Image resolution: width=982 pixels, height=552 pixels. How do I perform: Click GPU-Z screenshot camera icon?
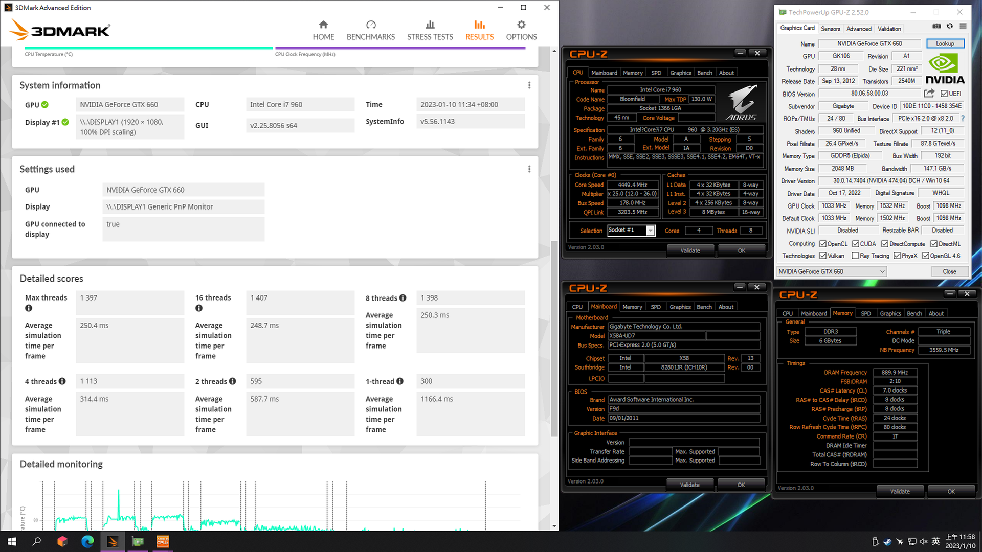pos(936,27)
